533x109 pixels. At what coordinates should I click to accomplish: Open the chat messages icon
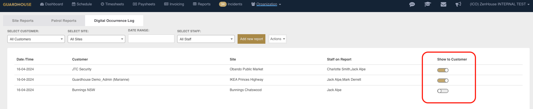coord(412,4)
